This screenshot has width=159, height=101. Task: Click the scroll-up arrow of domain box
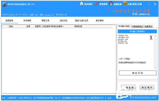pos(155,36)
